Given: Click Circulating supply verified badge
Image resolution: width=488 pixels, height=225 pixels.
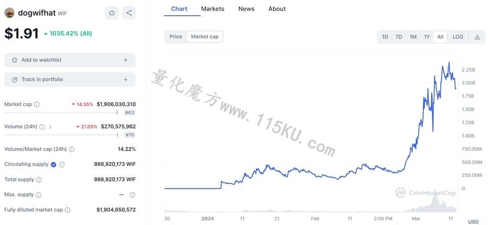Looking at the screenshot, I should point(54,164).
